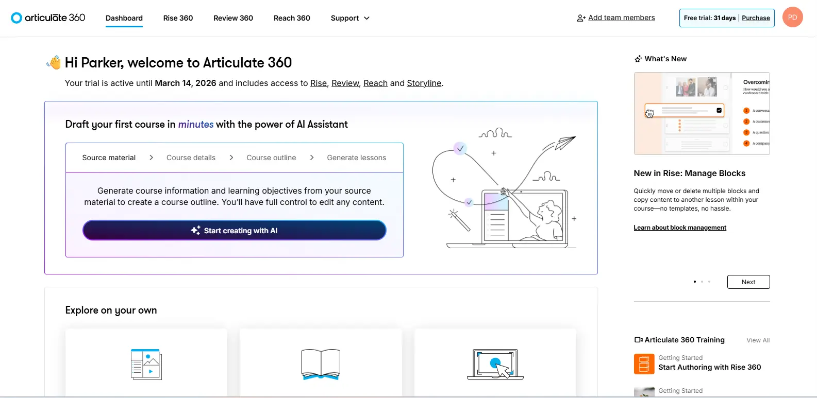Open the Review 360 tab
Screen dimensions: 817x398
coord(233,18)
